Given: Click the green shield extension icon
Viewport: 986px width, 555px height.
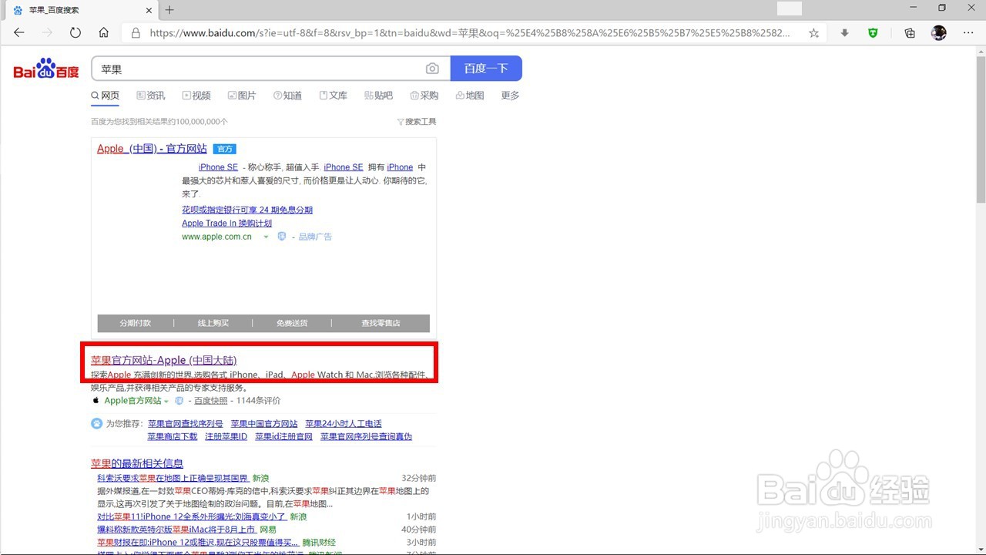Looking at the screenshot, I should pyautogui.click(x=873, y=33).
